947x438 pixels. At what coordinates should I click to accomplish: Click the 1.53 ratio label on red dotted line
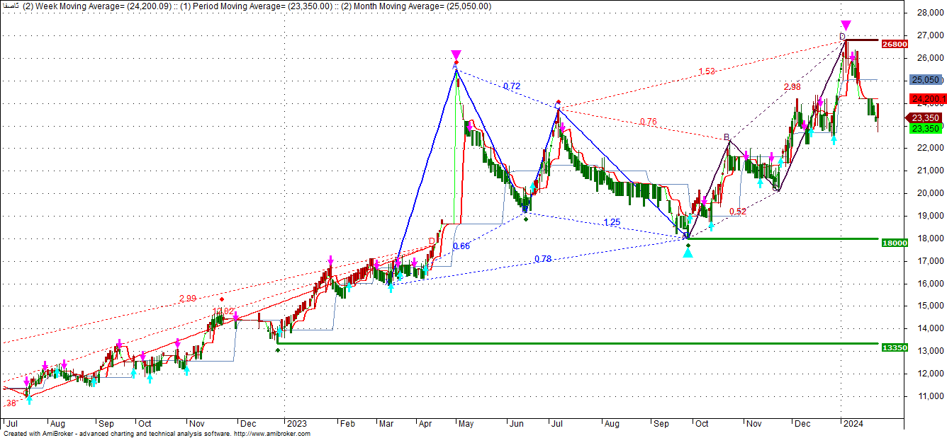(x=706, y=71)
